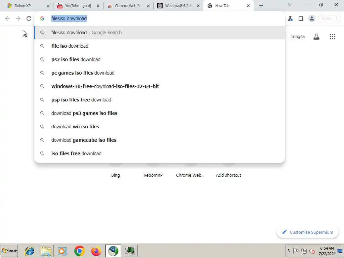The image size is (344, 258).
Task: Close the YouTube - go dj tab
Action: [x=98, y=6]
